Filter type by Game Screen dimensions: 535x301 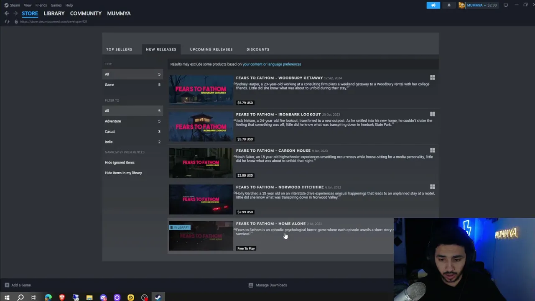[x=132, y=84]
